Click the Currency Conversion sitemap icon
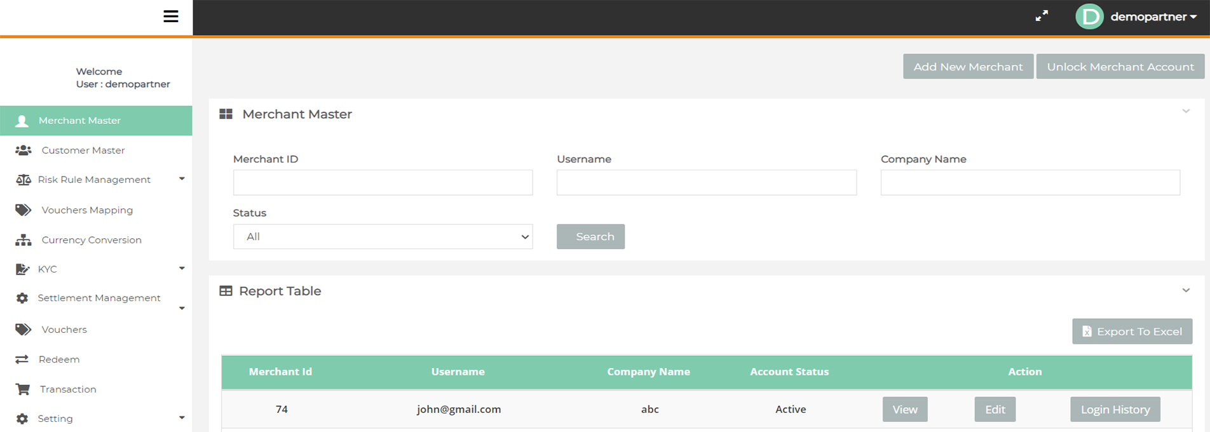The height and width of the screenshot is (432, 1210). click(x=24, y=240)
